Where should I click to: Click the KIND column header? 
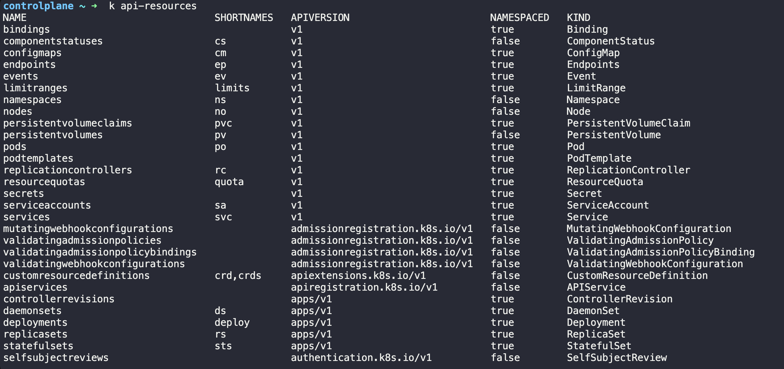pos(579,18)
